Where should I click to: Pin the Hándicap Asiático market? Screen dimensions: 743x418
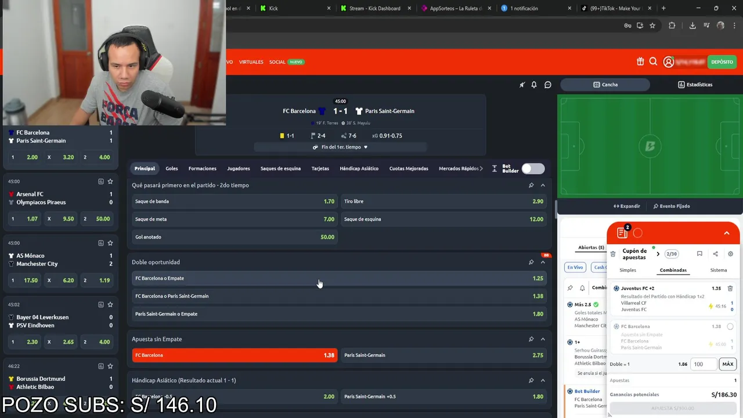click(531, 380)
